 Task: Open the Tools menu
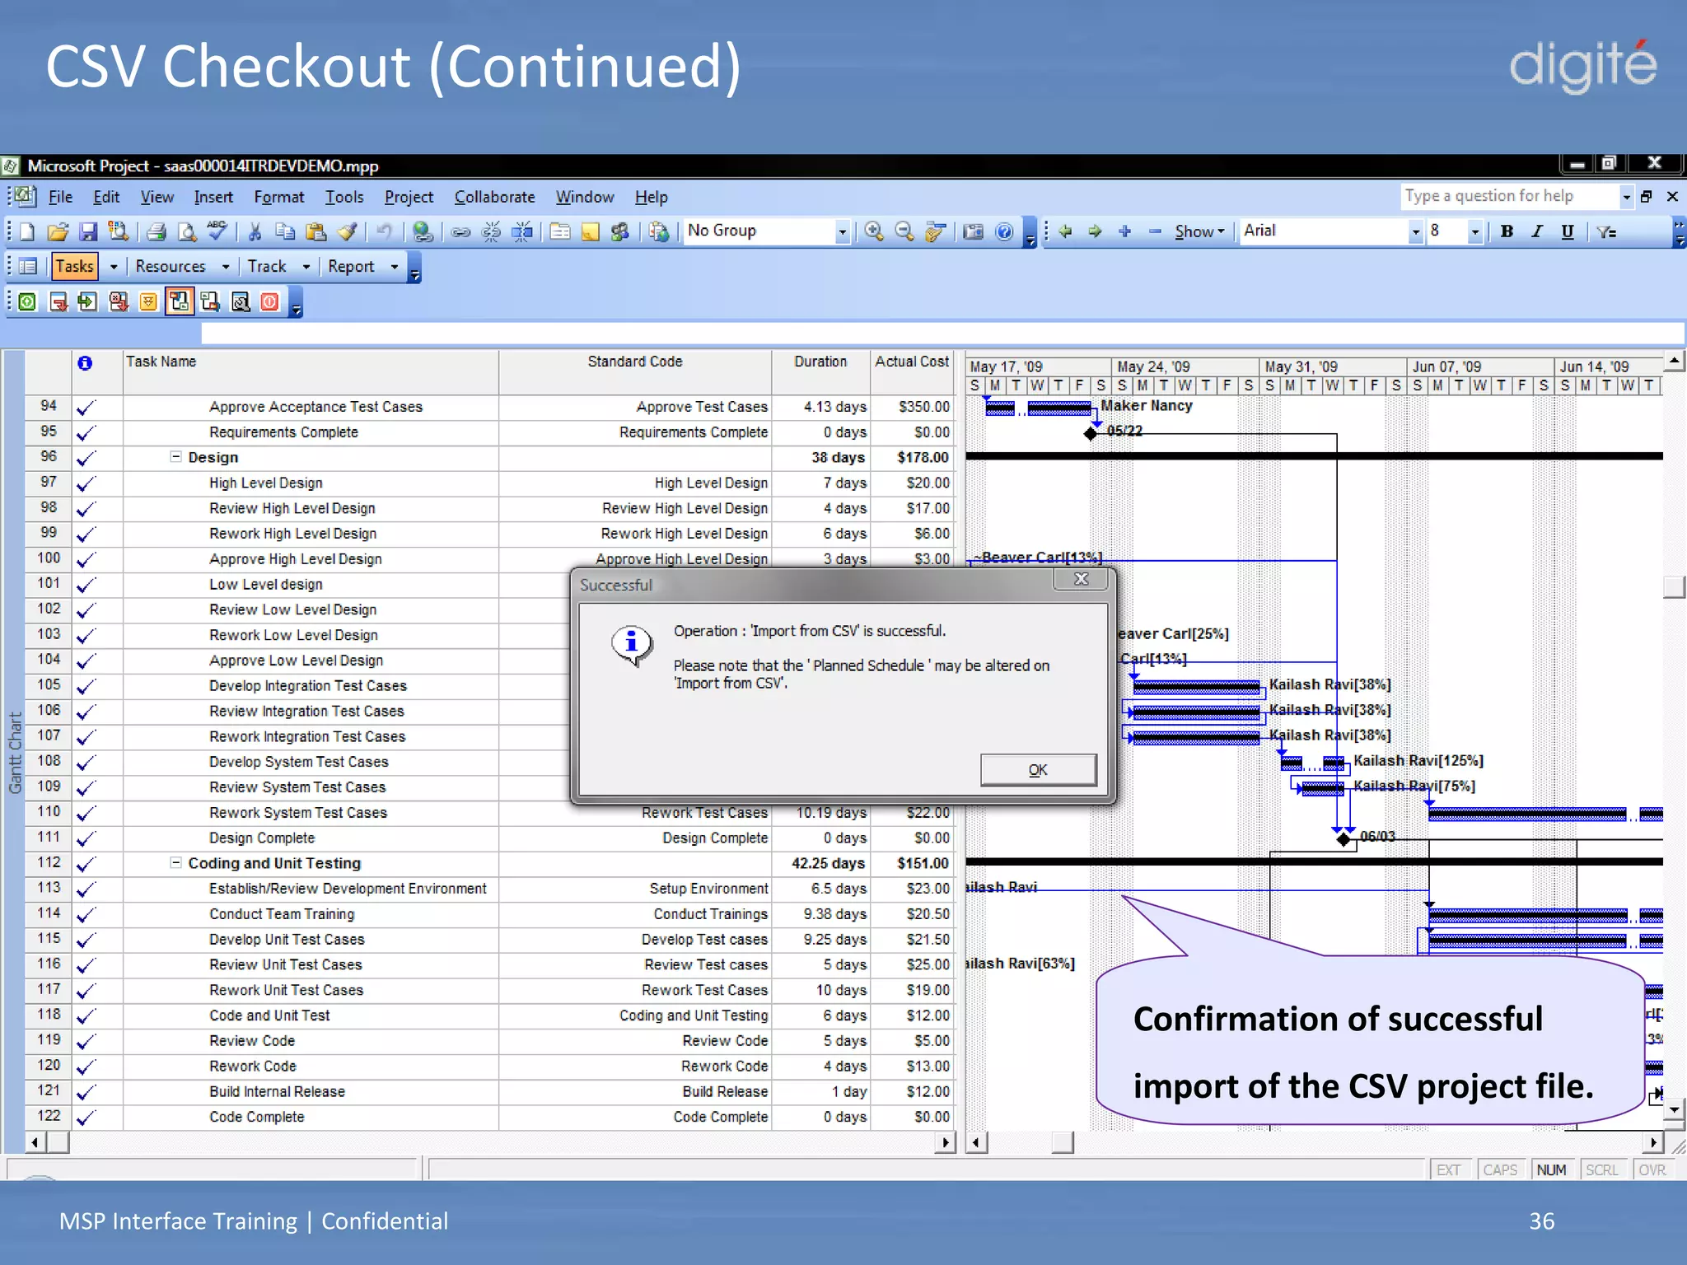click(x=344, y=197)
